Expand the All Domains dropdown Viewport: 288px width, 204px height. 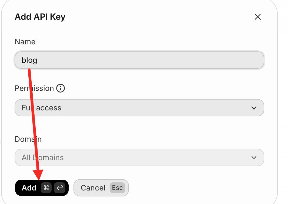pyautogui.click(x=139, y=157)
